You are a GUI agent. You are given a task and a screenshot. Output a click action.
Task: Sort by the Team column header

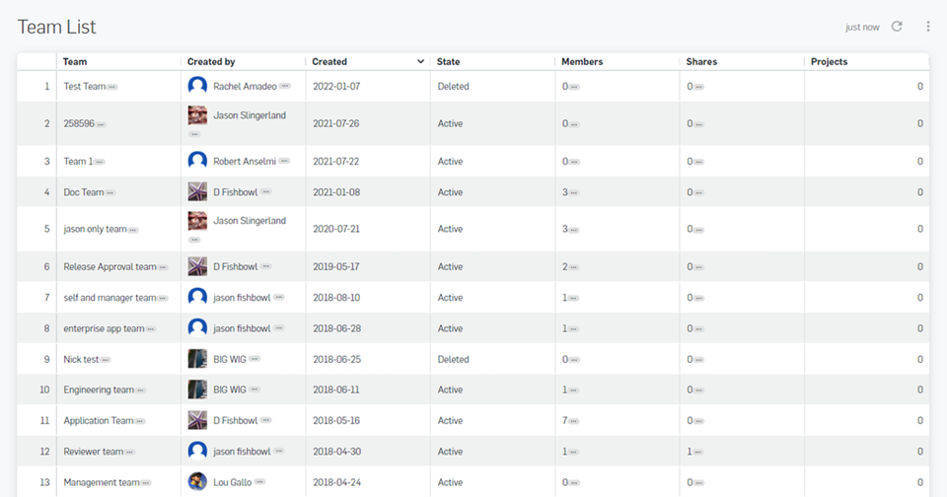(75, 62)
